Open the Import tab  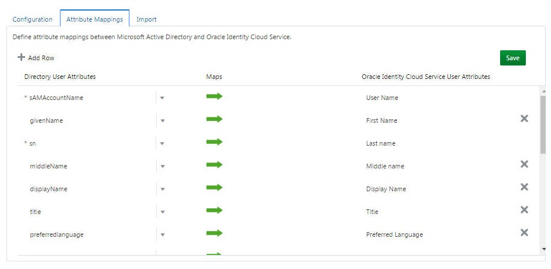click(146, 19)
